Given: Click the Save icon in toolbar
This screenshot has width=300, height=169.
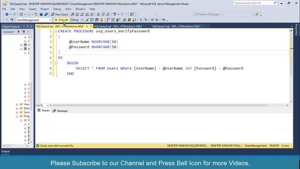Looking at the screenshot, I should pyautogui.click(x=41, y=15).
